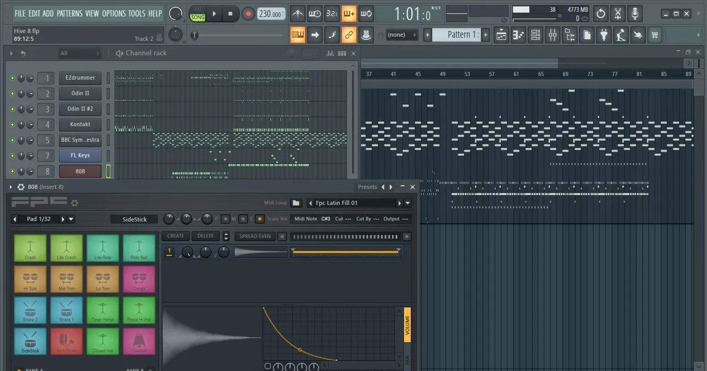Click SPREAD EVEN button
Image resolution: width=707 pixels, height=371 pixels.
(x=255, y=236)
